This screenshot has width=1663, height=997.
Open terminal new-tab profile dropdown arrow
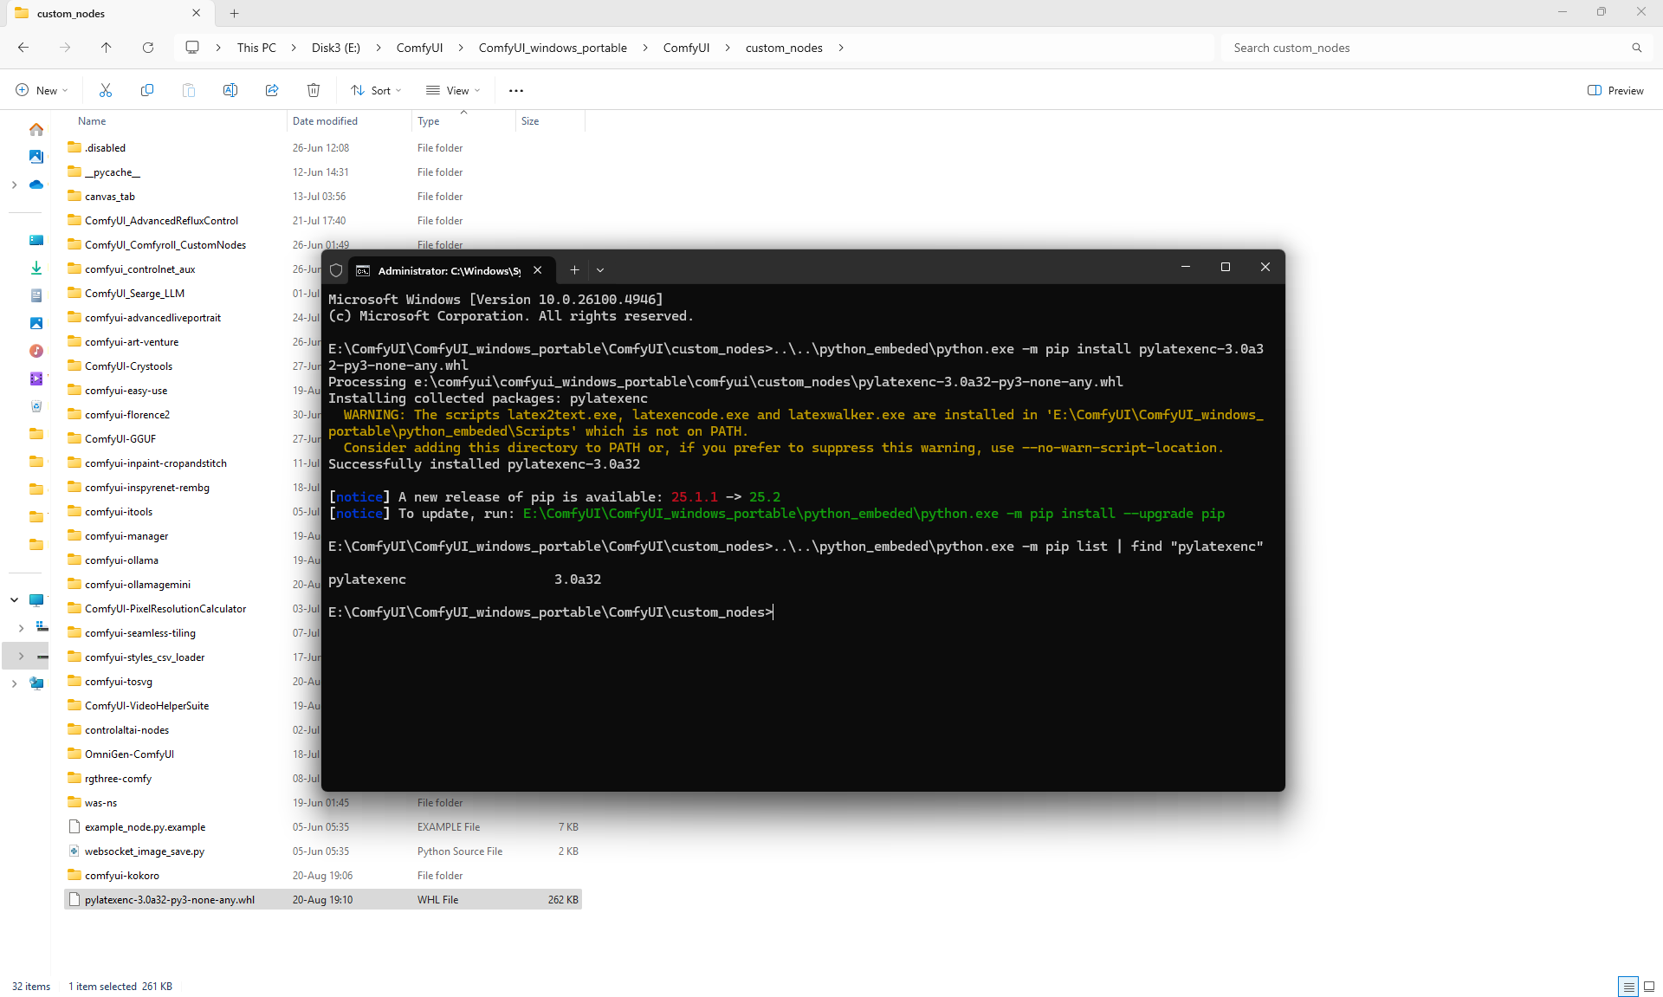[x=600, y=270]
